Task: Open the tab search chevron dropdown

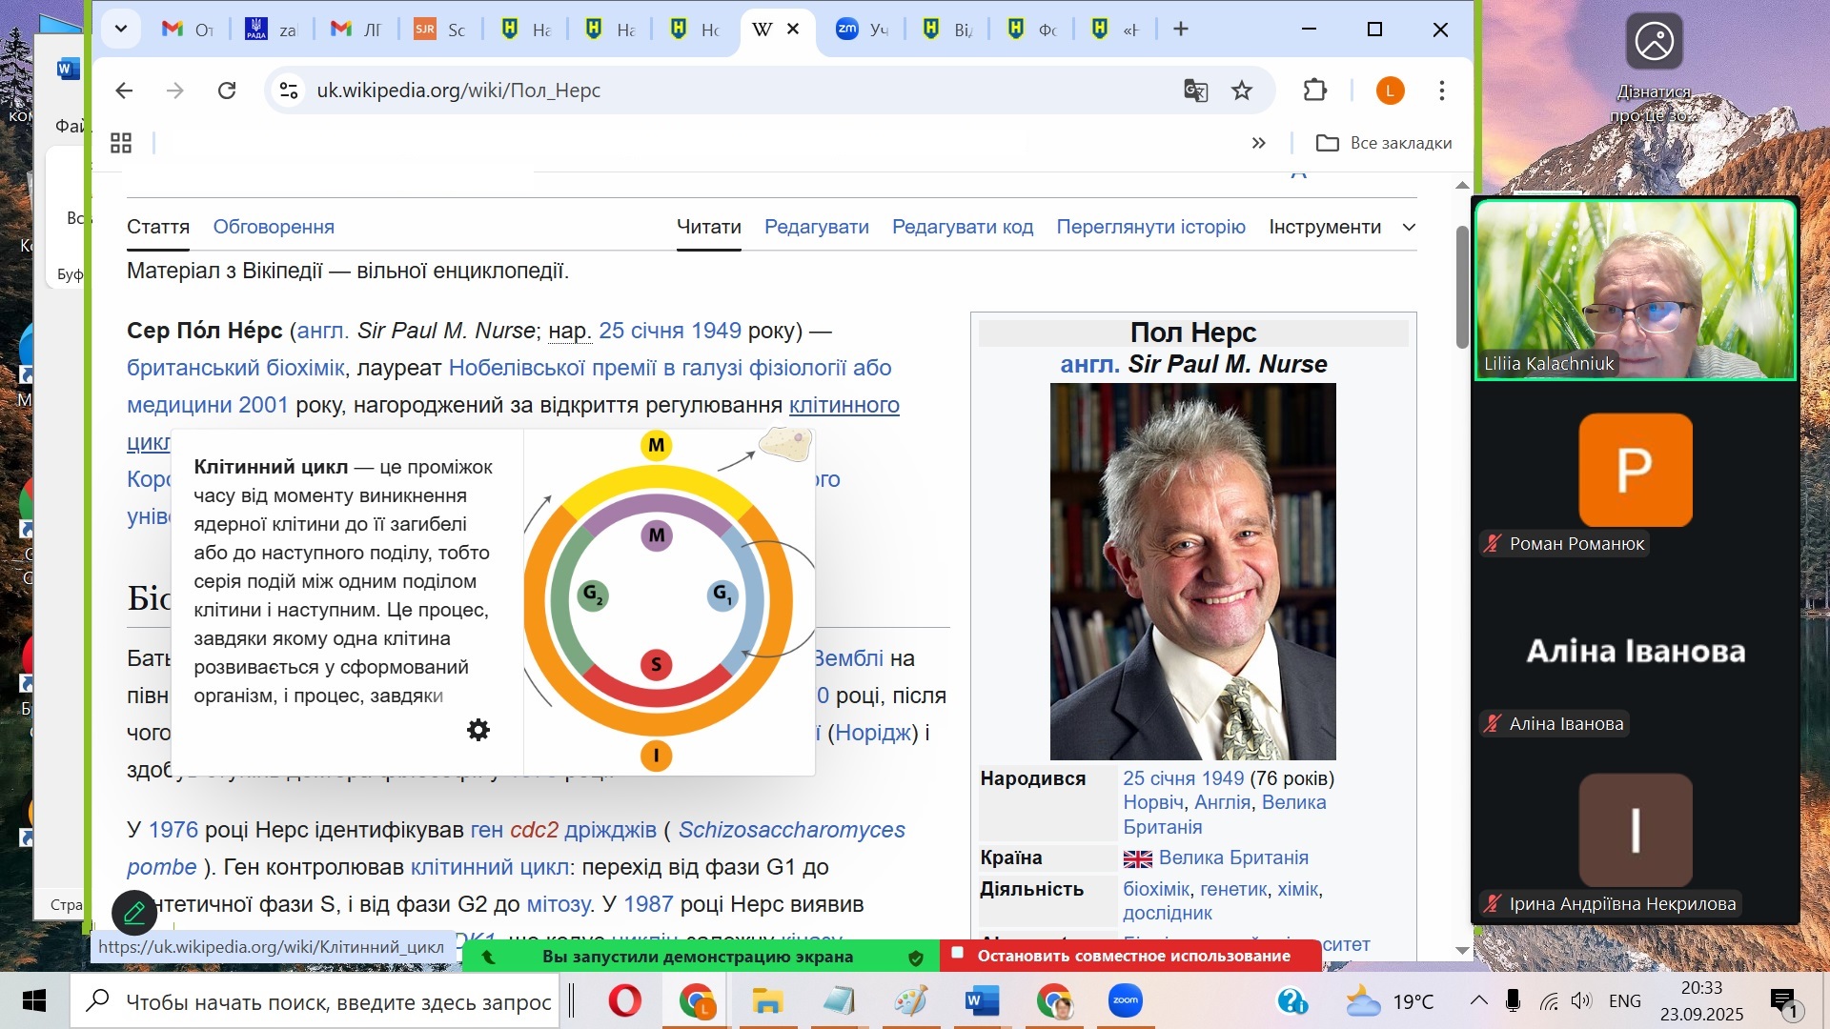Action: pos(121,29)
